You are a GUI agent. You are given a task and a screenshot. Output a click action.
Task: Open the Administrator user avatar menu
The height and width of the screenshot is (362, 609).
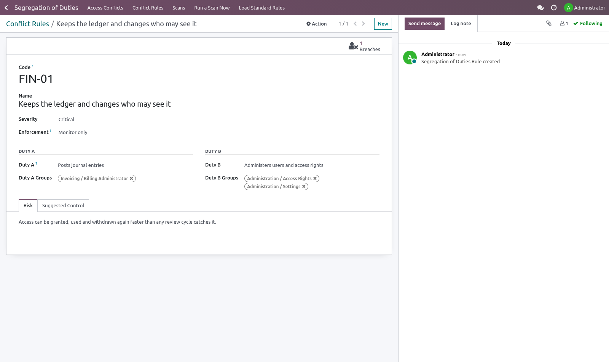click(x=585, y=8)
